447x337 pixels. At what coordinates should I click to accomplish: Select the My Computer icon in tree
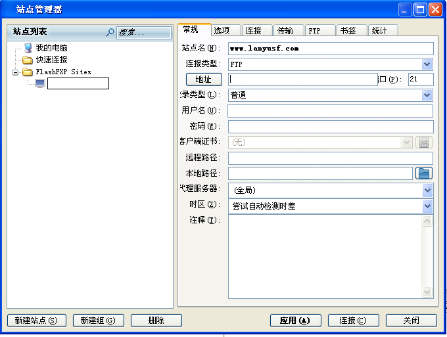pos(28,48)
